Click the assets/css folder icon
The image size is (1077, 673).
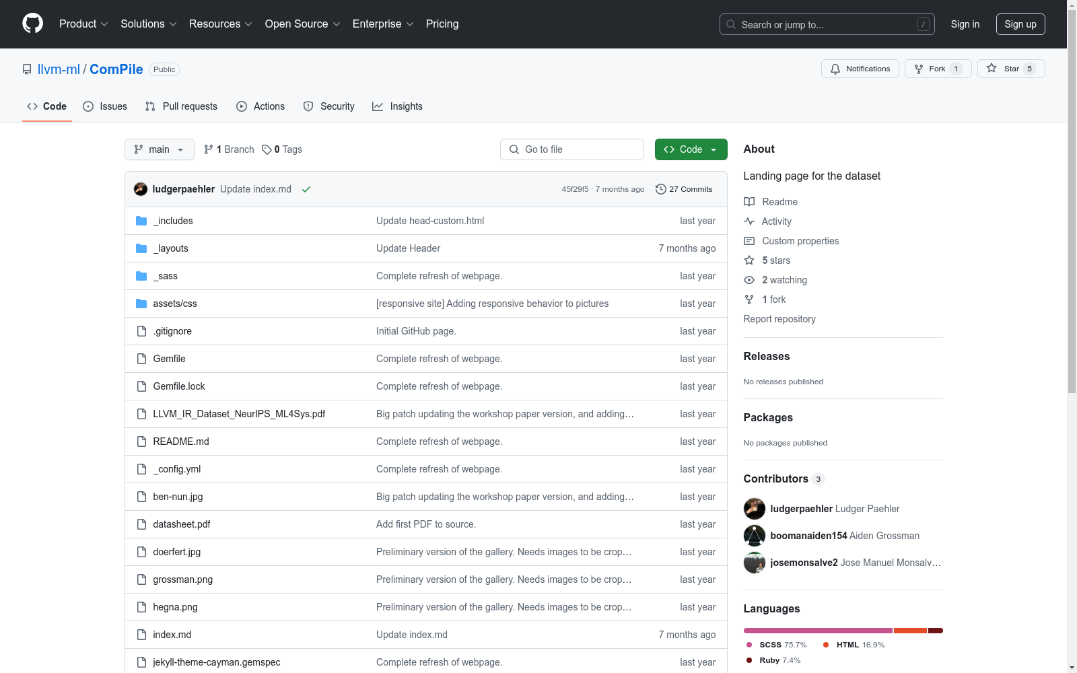click(141, 304)
